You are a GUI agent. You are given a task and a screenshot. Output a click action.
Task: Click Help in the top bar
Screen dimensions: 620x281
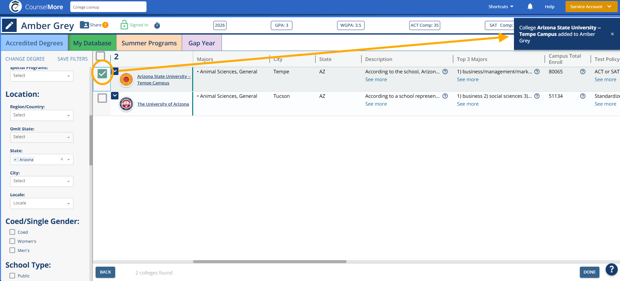pos(550,7)
